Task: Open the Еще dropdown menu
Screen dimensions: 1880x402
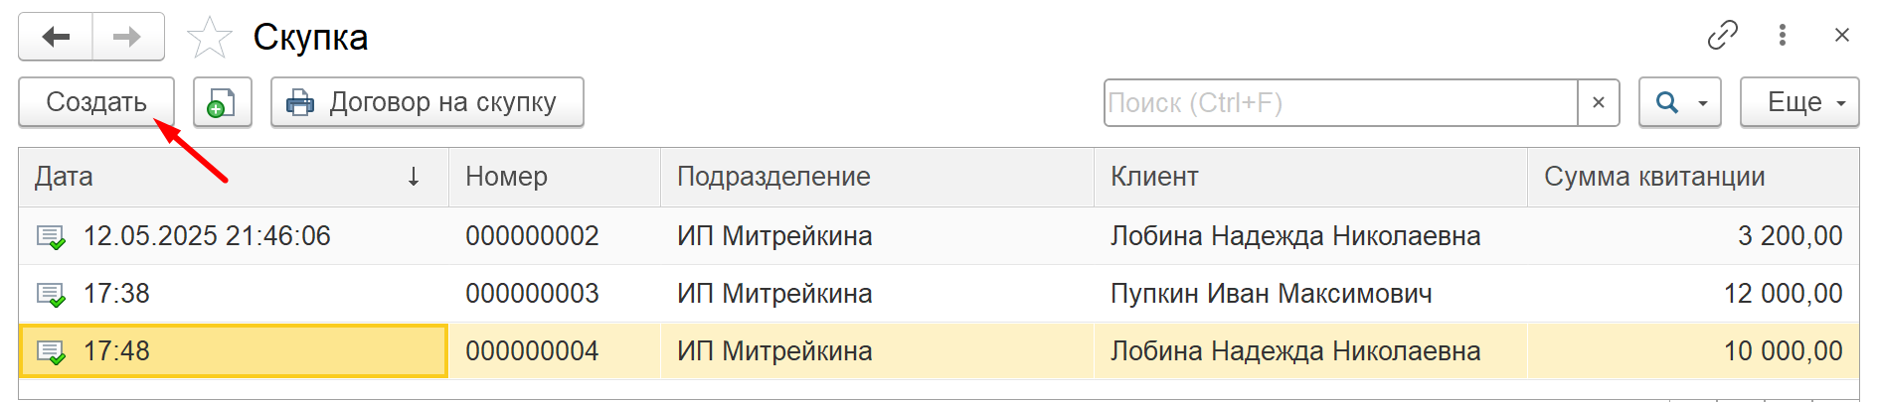Action: coord(1799,102)
